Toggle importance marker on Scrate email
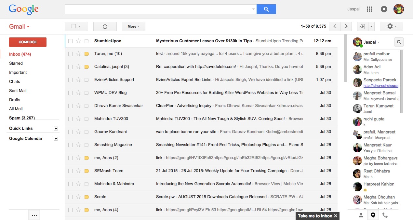 [87, 197]
